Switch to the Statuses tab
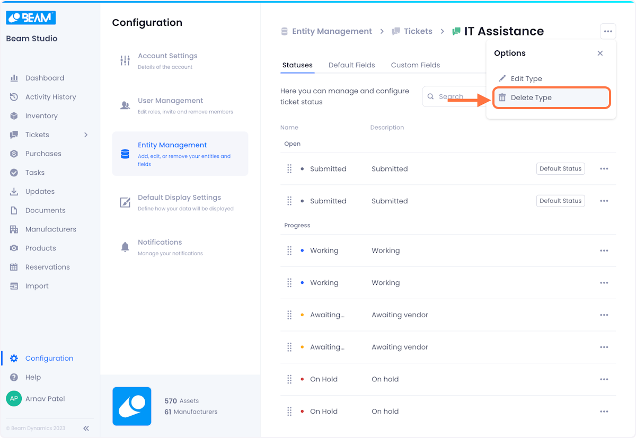Image resolution: width=636 pixels, height=438 pixels. pos(297,65)
